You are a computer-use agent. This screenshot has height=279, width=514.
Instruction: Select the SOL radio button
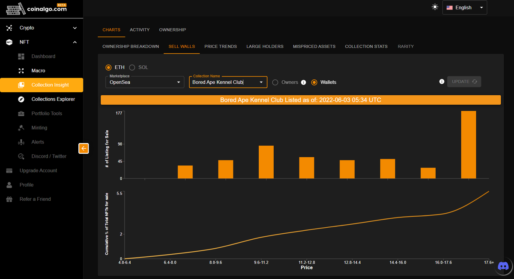click(x=132, y=68)
